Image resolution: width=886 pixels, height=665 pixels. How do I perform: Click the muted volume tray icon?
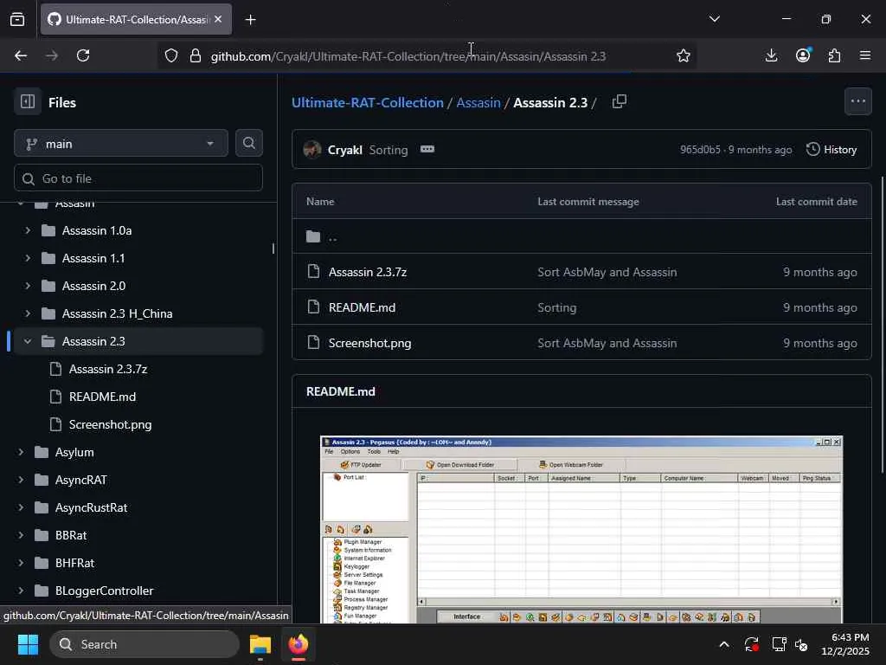(800, 644)
